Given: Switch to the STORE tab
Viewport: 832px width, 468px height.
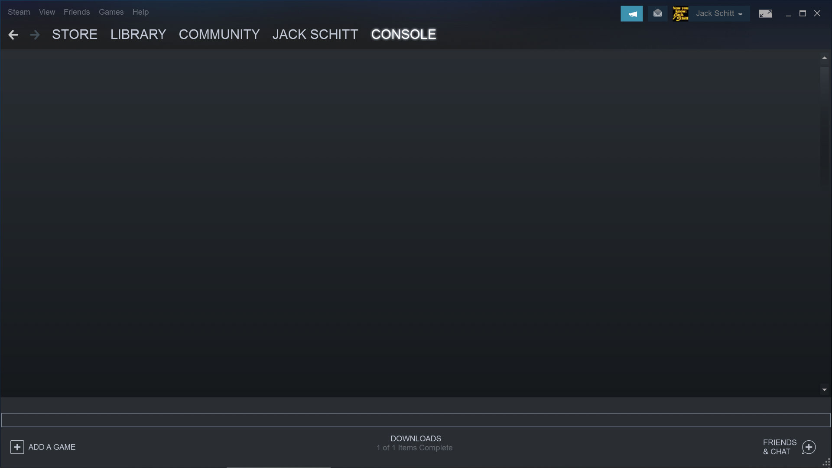Looking at the screenshot, I should 75,34.
